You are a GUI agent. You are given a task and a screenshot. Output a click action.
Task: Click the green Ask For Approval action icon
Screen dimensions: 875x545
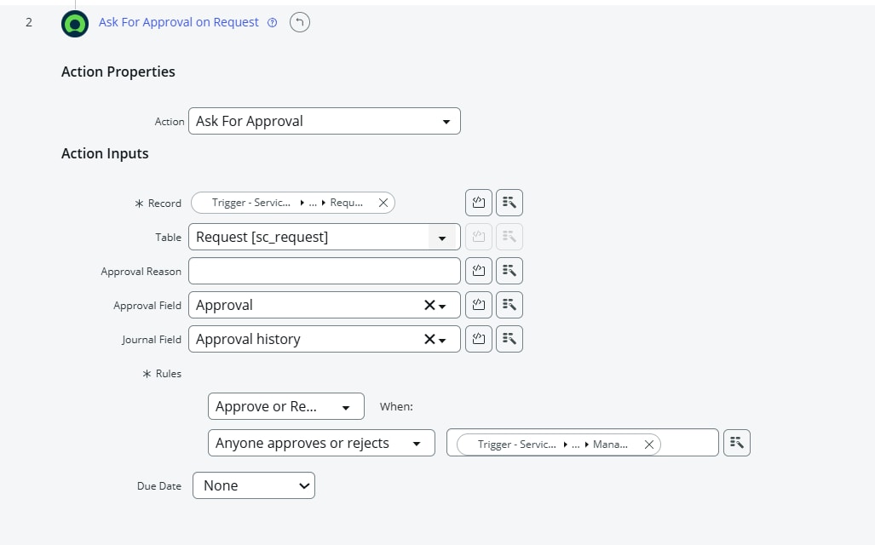(x=75, y=24)
